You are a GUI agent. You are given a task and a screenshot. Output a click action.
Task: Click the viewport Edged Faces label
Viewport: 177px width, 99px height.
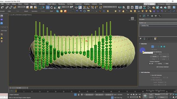(x=27, y=15)
